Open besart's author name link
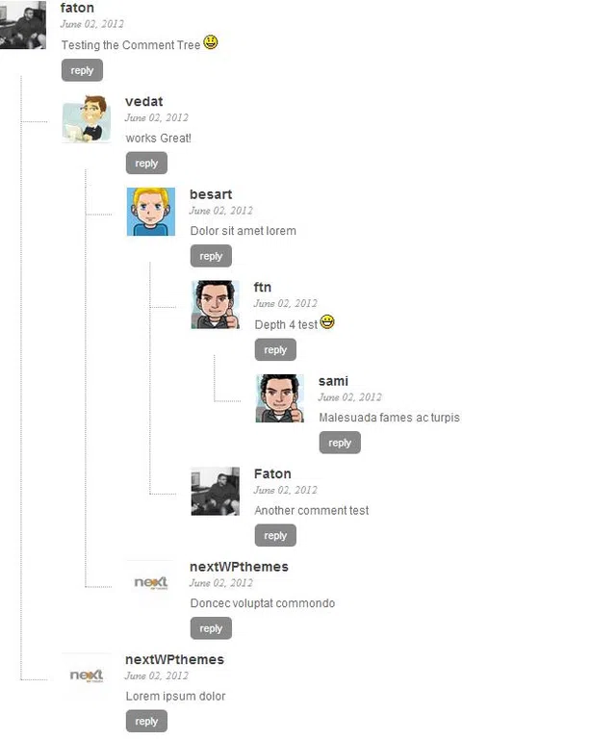This screenshot has height=739, width=591. (x=211, y=194)
